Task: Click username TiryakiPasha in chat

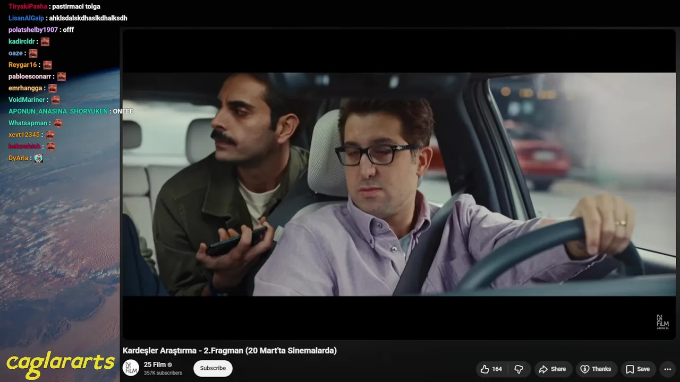Action: coord(28,6)
